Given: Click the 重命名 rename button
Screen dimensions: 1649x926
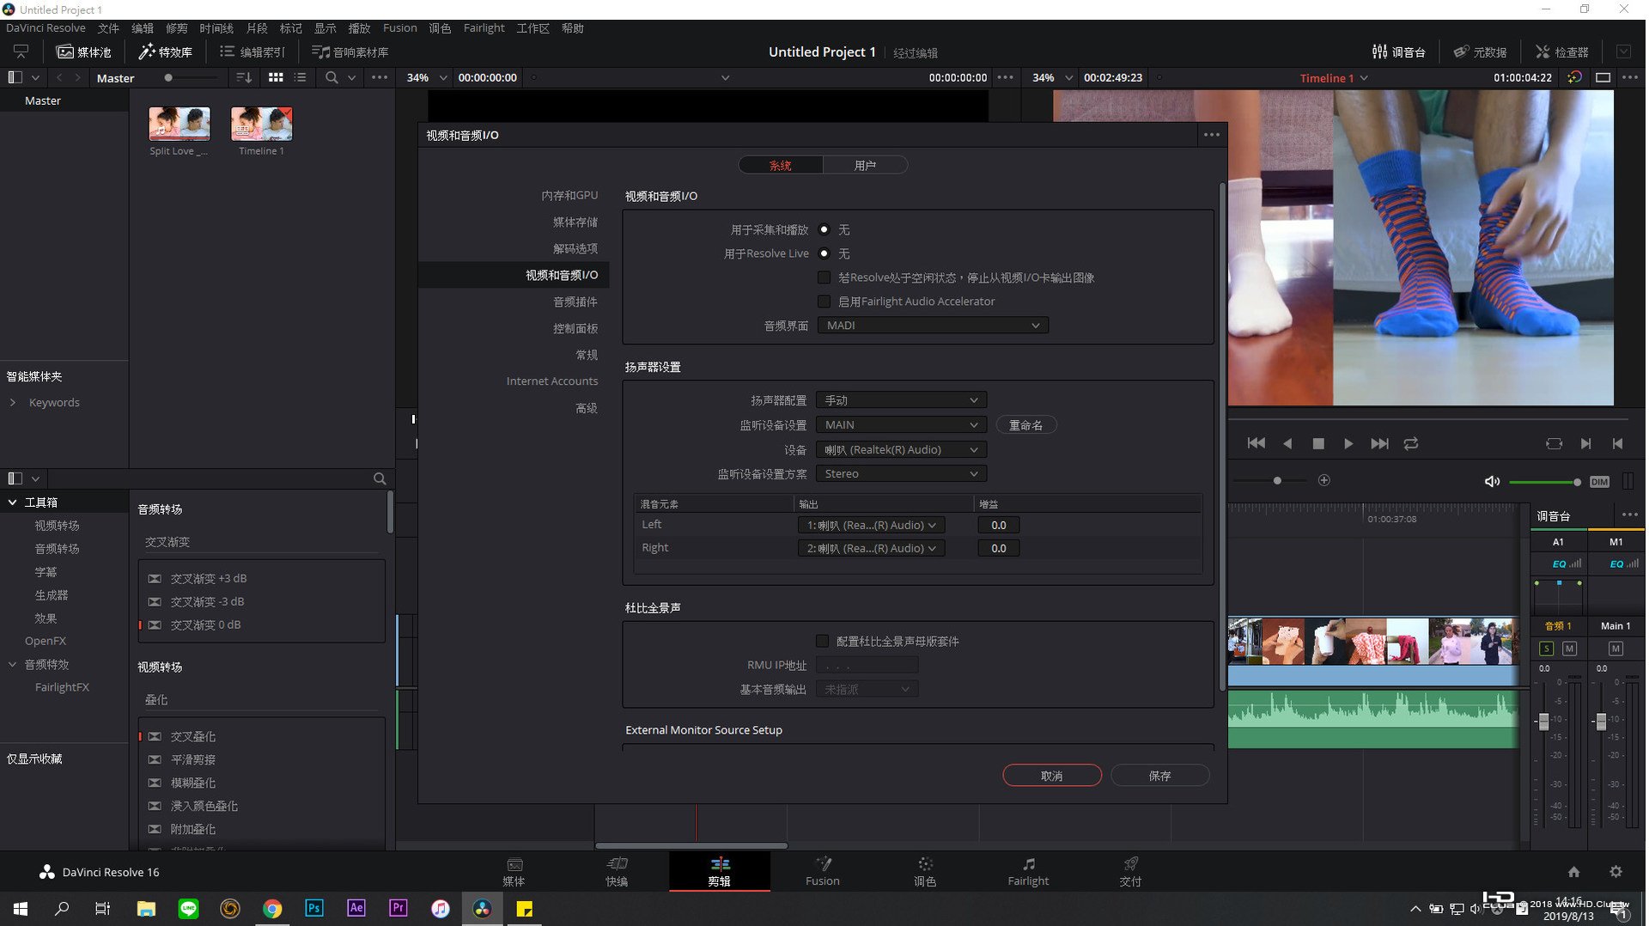Looking at the screenshot, I should click(x=1026, y=425).
